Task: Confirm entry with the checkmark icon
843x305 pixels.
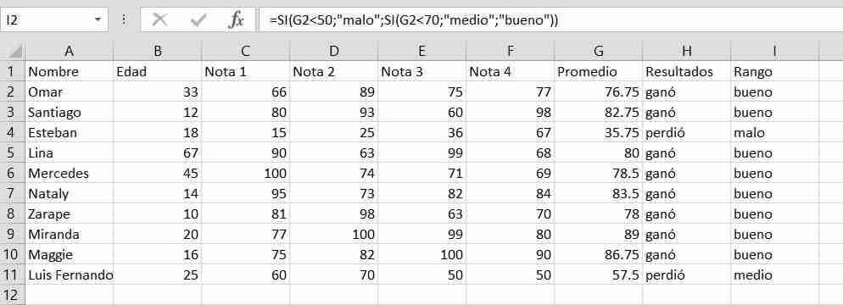Action: [198, 20]
